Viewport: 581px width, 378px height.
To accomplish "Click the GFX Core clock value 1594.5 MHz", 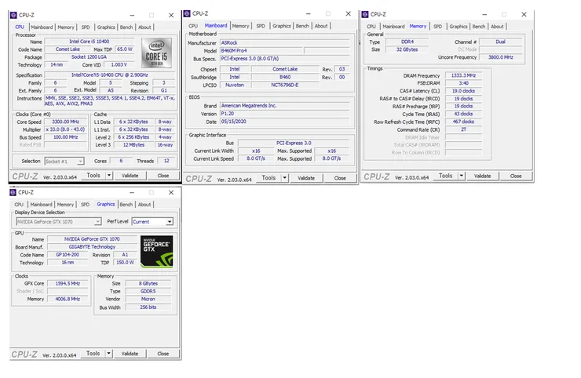I will (68, 284).
